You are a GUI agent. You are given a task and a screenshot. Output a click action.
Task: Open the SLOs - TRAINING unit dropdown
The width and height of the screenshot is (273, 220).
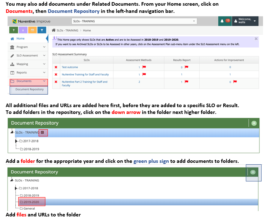tap(134, 21)
